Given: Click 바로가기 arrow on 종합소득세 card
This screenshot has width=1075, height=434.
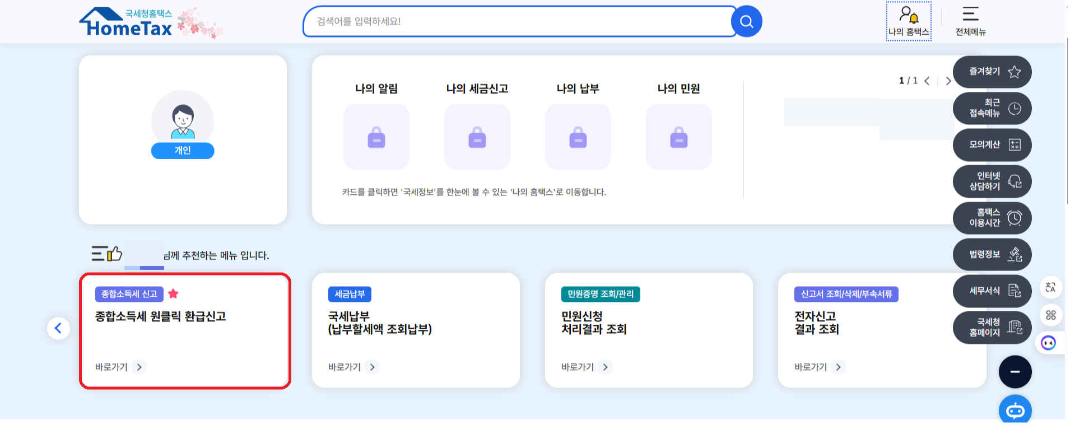Looking at the screenshot, I should pos(139,367).
